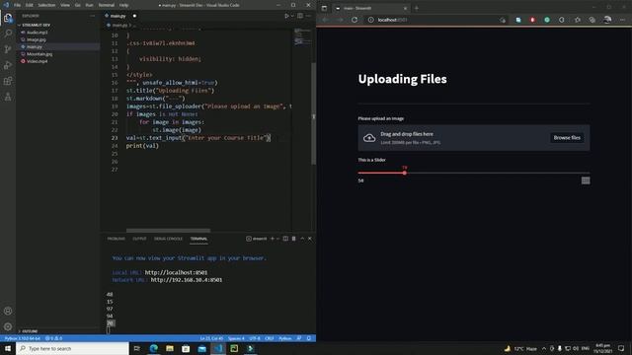Split the editor to the right
The height and width of the screenshot is (355, 632).
[x=300, y=16]
